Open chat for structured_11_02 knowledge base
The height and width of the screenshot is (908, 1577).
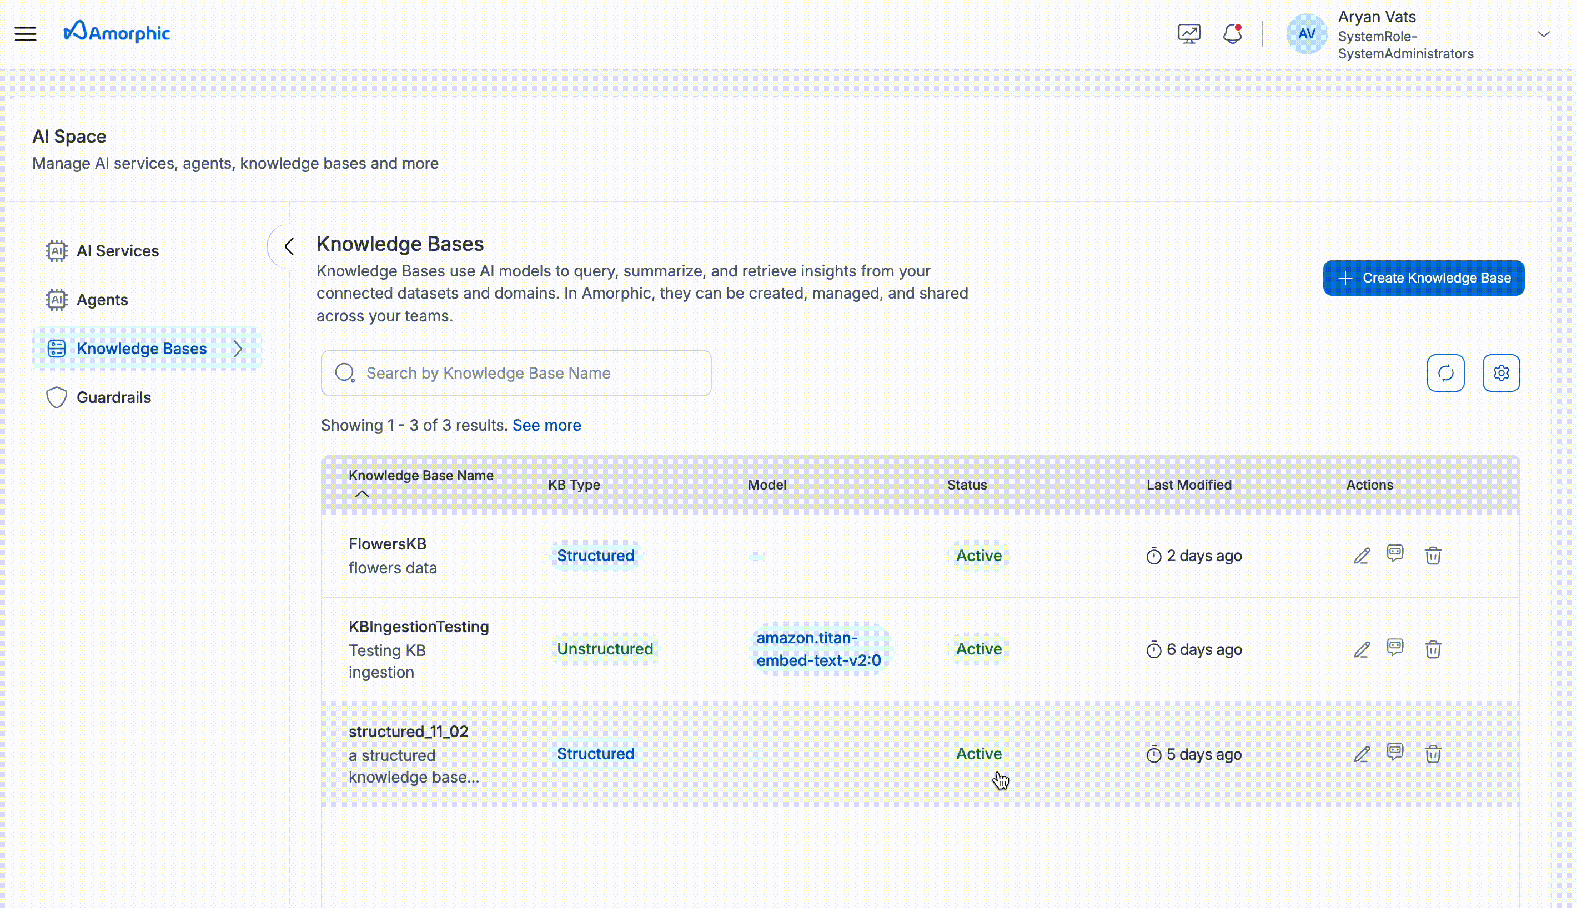tap(1395, 753)
